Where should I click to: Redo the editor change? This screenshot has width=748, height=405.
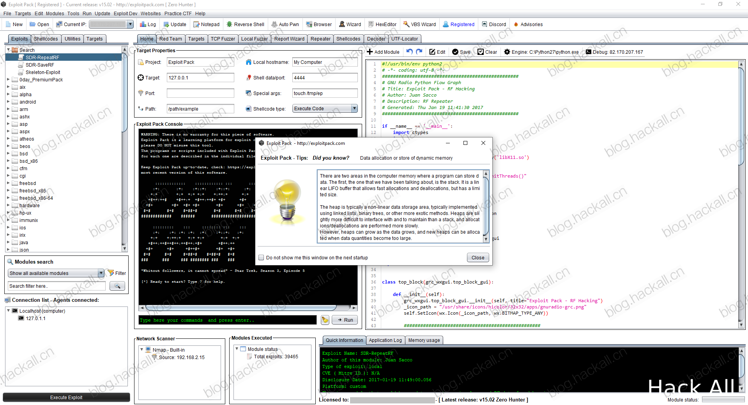tap(419, 51)
